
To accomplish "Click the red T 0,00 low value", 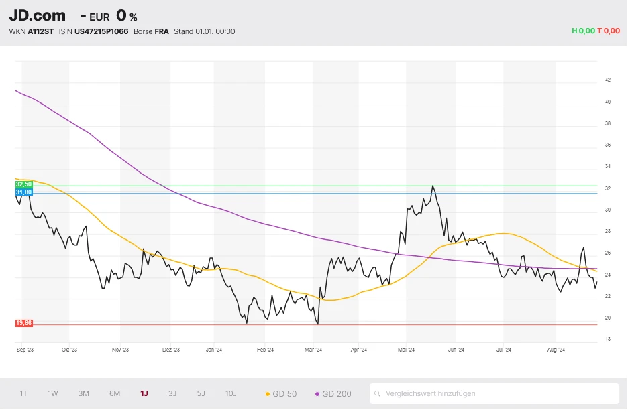I will (x=609, y=31).
